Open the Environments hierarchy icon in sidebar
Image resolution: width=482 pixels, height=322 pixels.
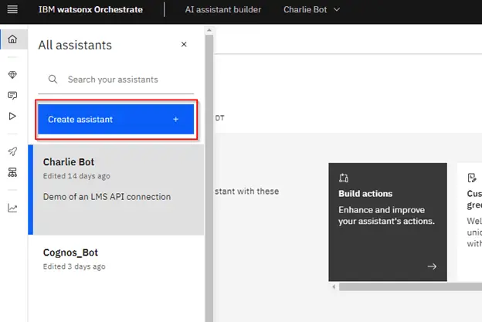12,172
